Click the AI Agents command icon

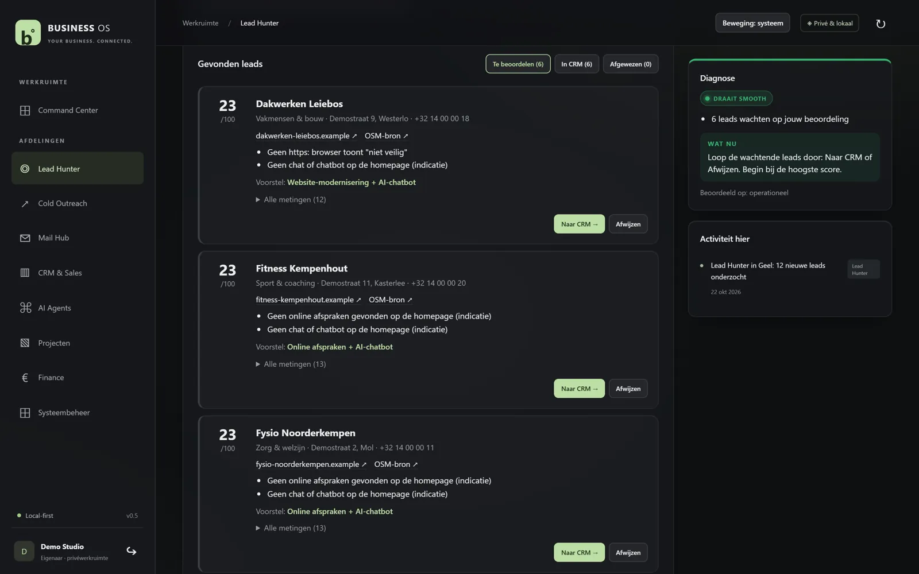pos(25,308)
